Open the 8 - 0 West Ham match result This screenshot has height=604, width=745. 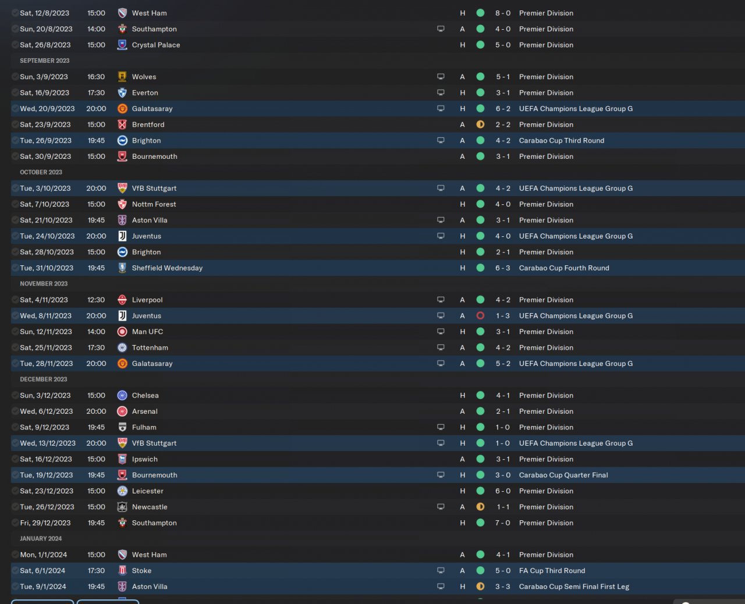click(x=503, y=13)
